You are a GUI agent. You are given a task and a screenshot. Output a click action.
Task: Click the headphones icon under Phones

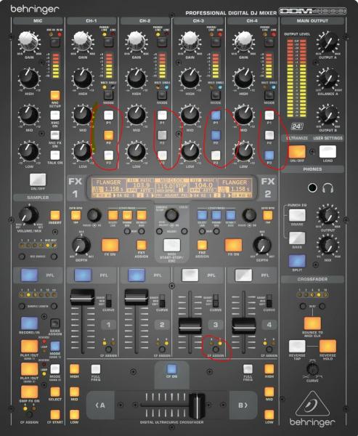click(x=328, y=188)
